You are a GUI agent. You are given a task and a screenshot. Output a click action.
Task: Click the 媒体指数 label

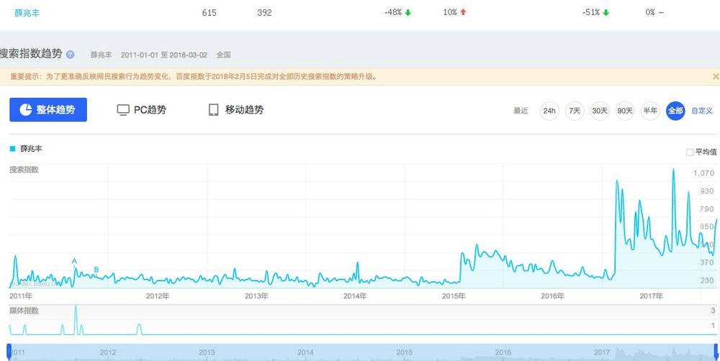click(x=24, y=311)
